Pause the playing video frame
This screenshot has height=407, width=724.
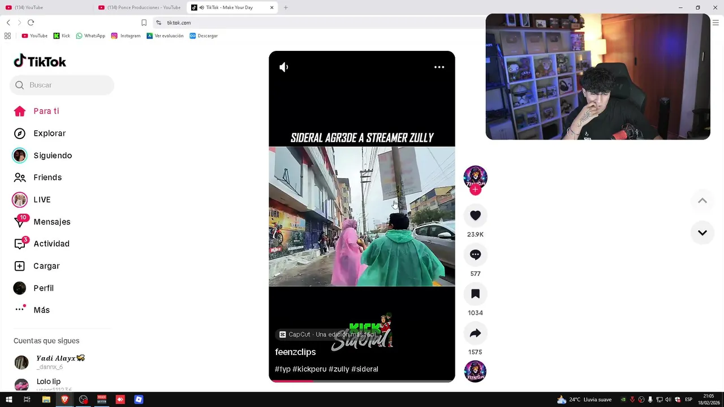[x=362, y=217]
